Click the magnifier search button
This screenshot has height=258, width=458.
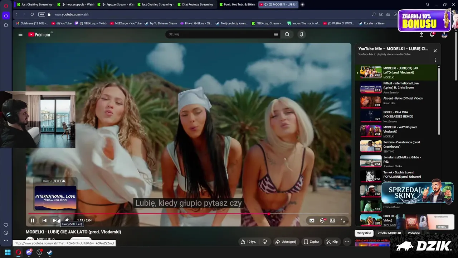[x=287, y=34]
